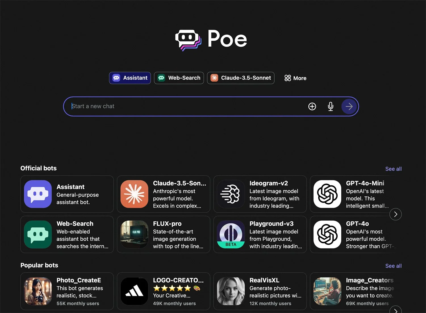Click the Web-Search chip's green icon
Screen dimensions: 426x313
click(161, 78)
